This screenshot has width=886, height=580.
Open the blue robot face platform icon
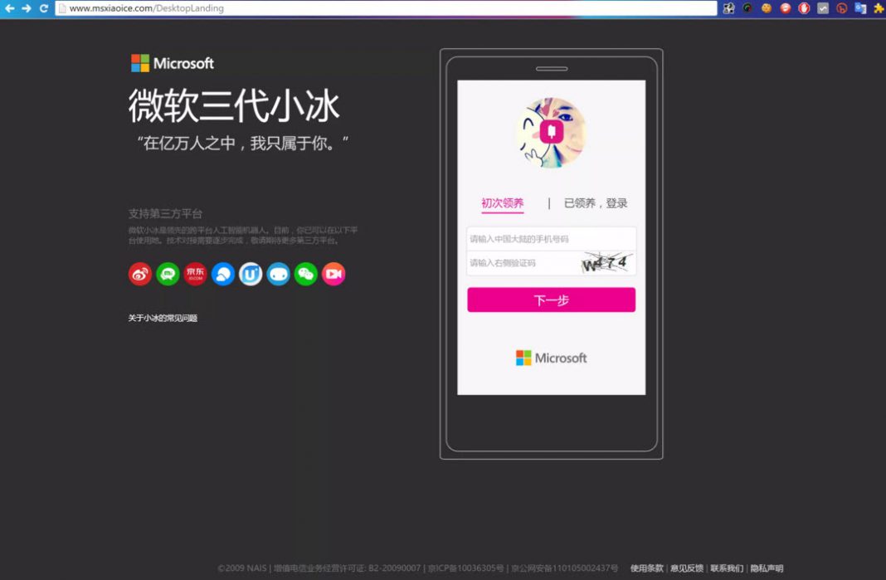tap(278, 274)
